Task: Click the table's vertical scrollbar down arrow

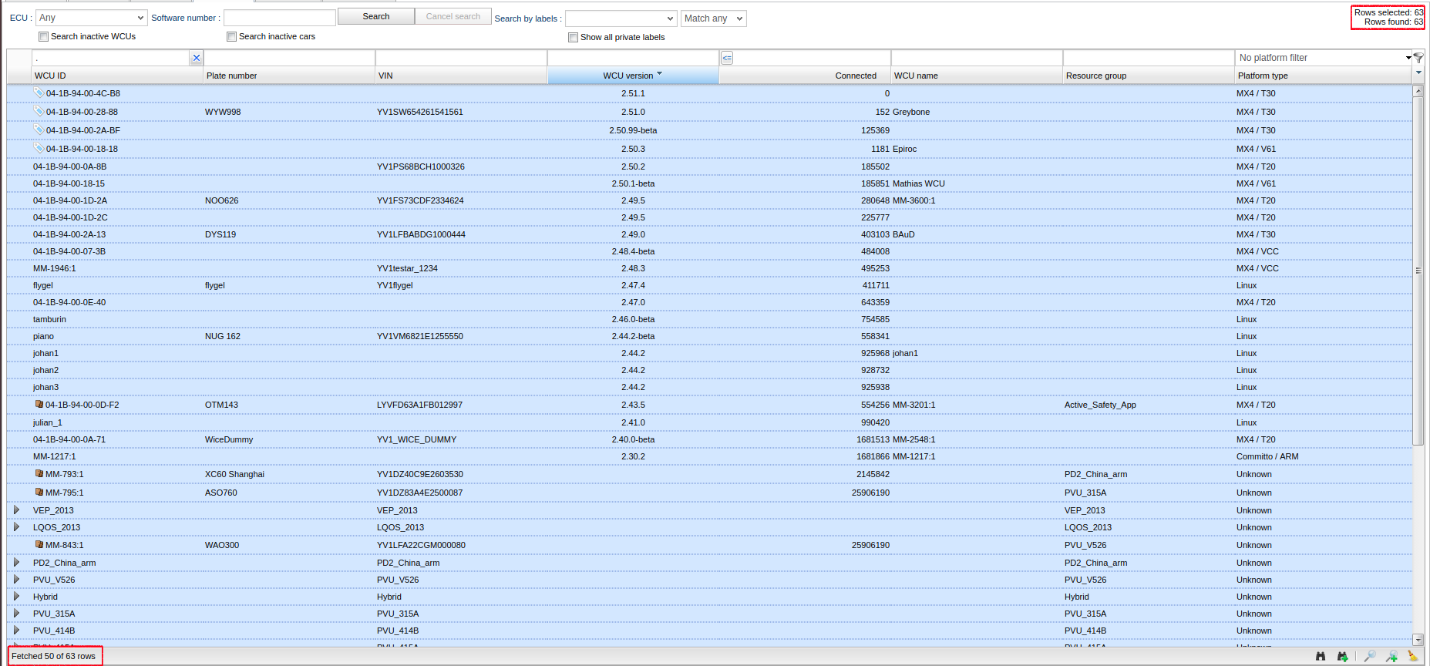Action: 1418,639
